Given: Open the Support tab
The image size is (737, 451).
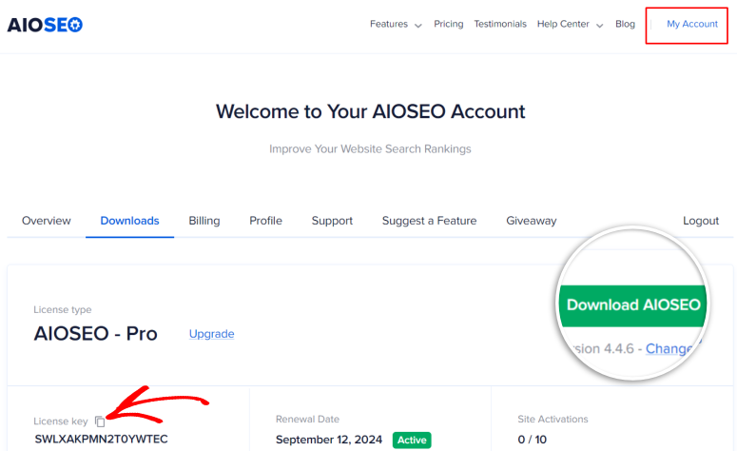Looking at the screenshot, I should click(x=332, y=221).
